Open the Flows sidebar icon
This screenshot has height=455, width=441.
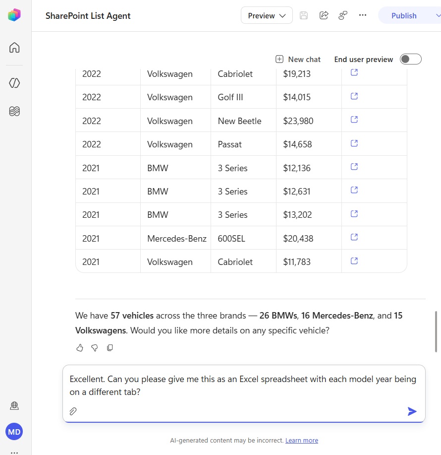pyautogui.click(x=14, y=111)
